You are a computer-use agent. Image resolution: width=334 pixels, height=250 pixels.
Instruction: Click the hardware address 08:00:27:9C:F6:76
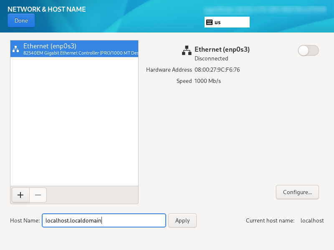[217, 70]
